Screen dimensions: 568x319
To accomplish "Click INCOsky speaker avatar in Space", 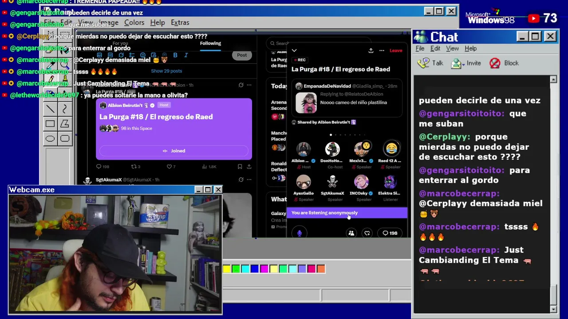I will point(361,182).
